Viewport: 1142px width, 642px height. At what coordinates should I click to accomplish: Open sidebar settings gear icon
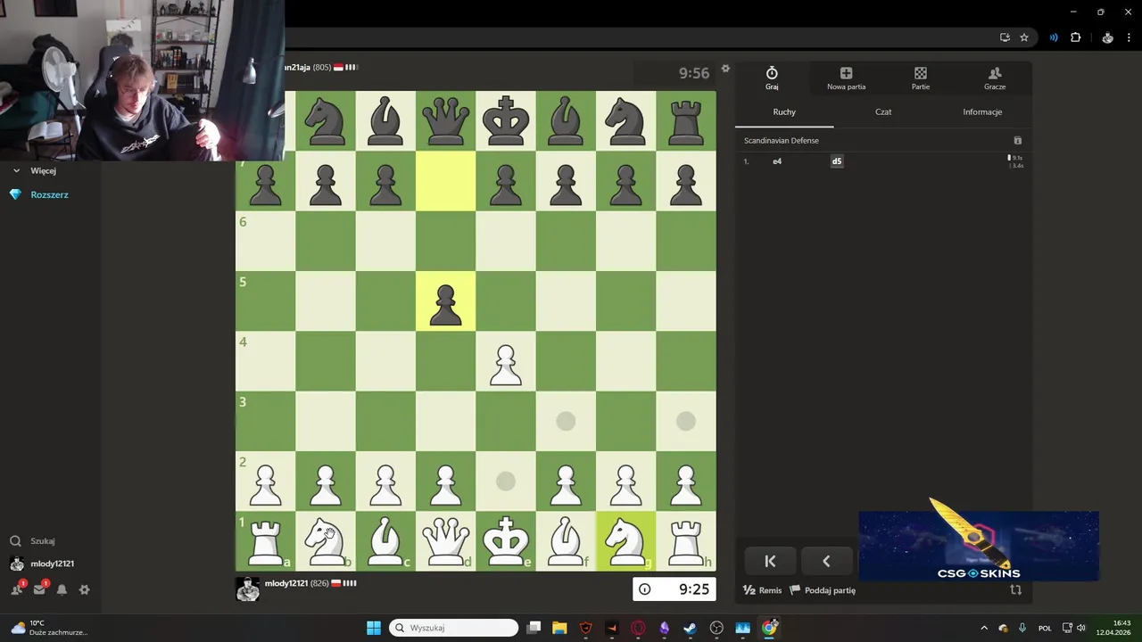click(x=85, y=589)
